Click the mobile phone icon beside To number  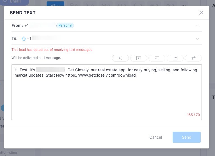click(x=24, y=39)
